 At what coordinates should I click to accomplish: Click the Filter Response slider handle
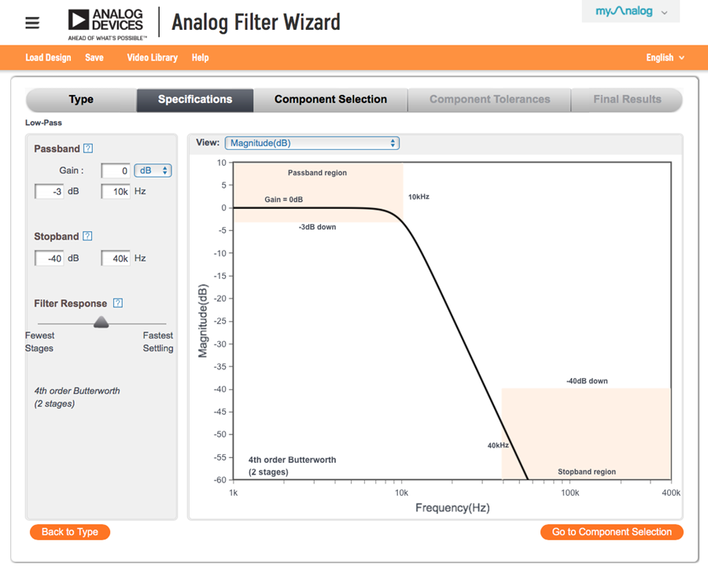(101, 322)
